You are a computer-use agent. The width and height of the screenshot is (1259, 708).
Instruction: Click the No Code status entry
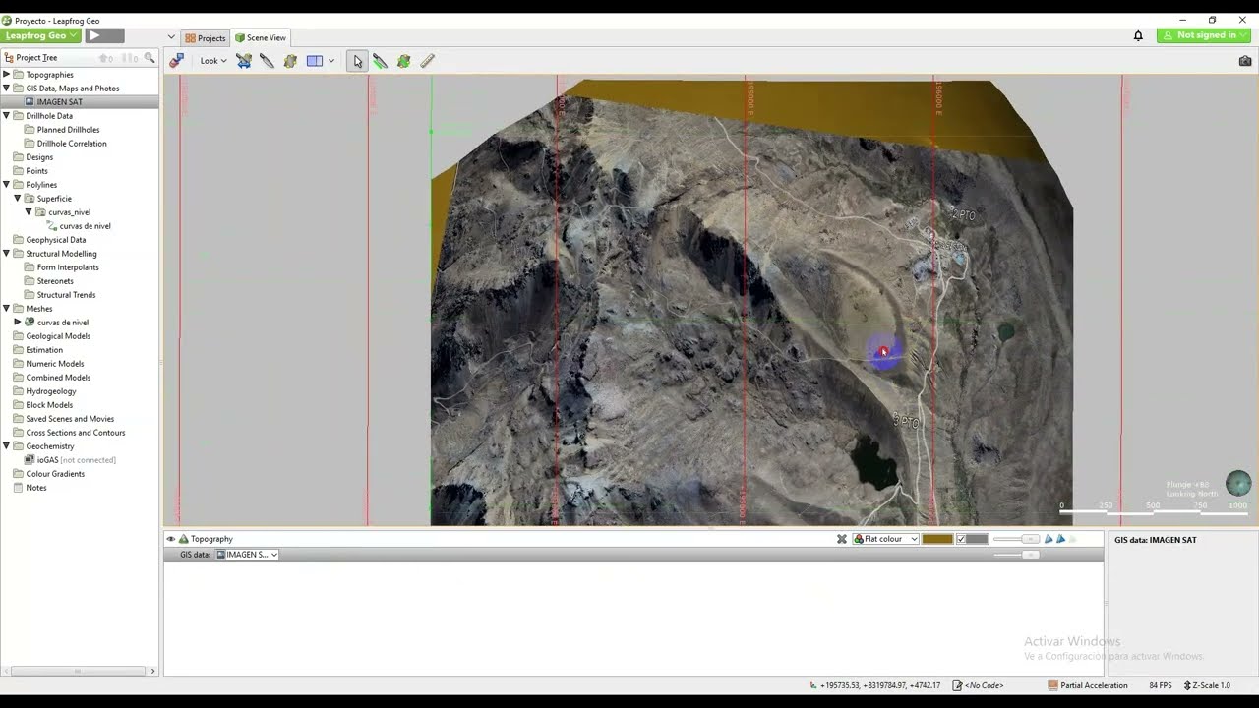tap(978, 685)
